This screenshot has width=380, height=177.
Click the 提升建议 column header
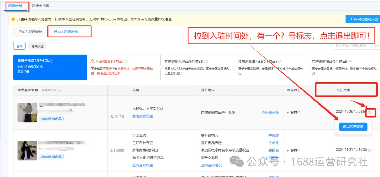[x=208, y=90]
